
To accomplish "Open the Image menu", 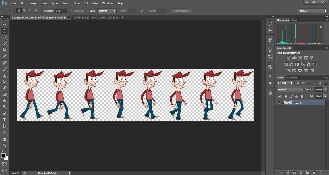I will (x=32, y=3).
